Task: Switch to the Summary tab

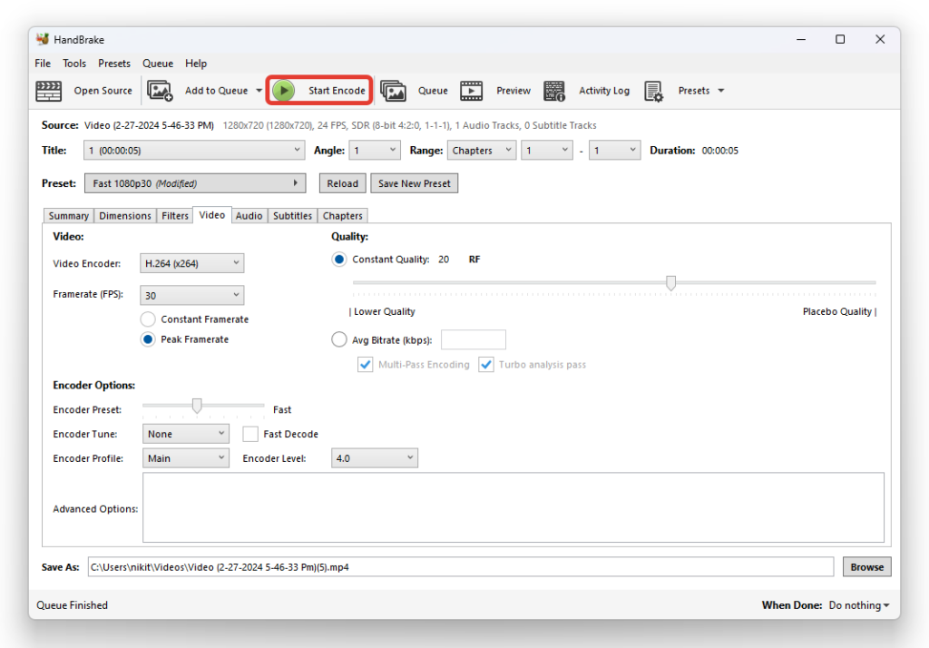Action: click(x=69, y=216)
